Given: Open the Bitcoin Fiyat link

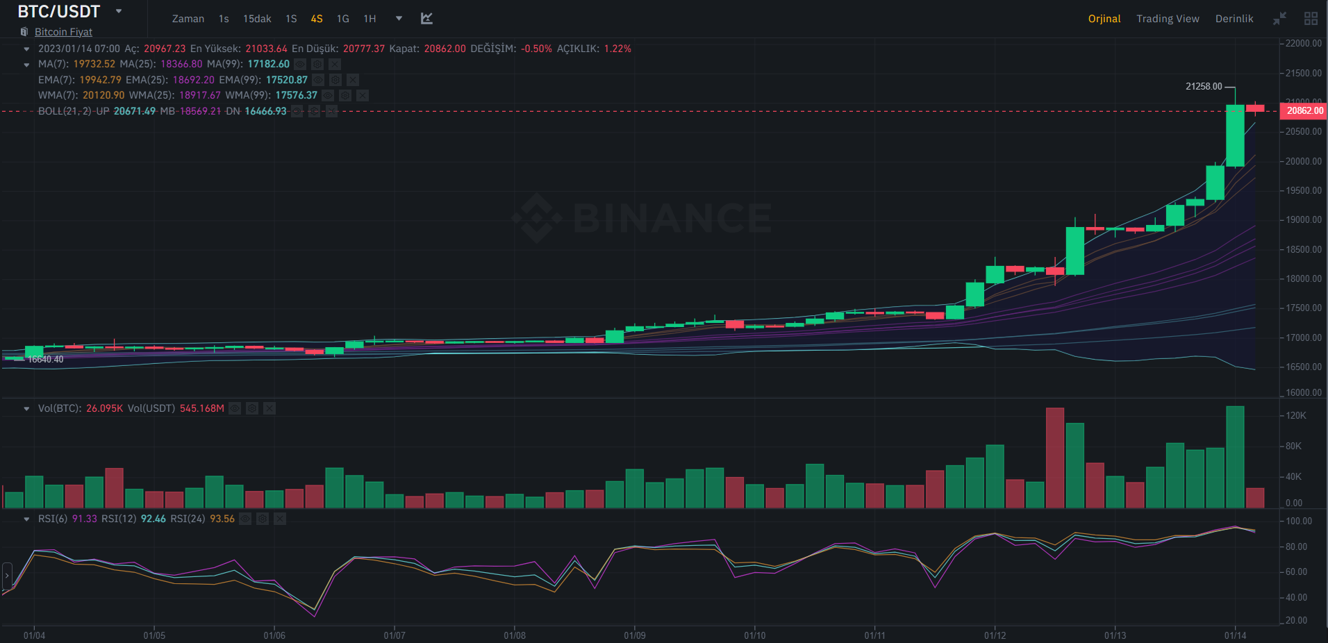Looking at the screenshot, I should pos(63,32).
